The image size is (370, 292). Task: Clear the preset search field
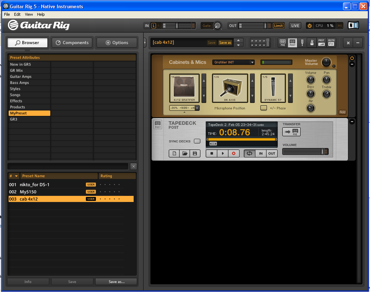click(134, 166)
